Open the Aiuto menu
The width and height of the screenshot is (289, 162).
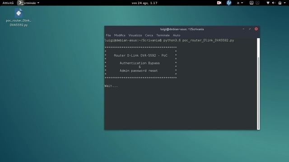pyautogui.click(x=177, y=35)
